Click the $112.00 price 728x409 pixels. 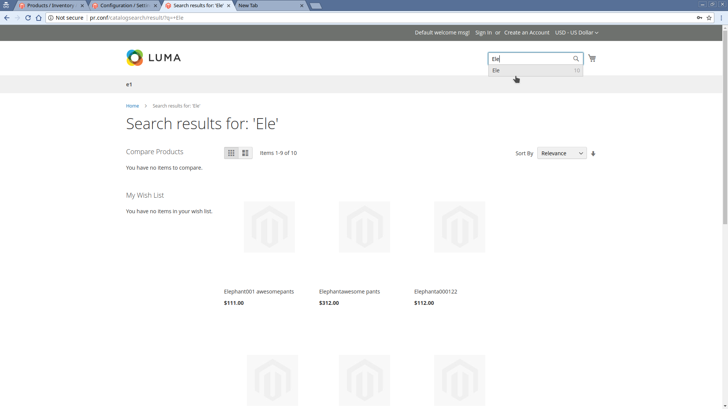coord(424,303)
